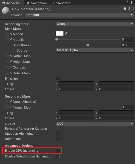Click the UV Set label
135x164 pixels.
coord(10,124)
